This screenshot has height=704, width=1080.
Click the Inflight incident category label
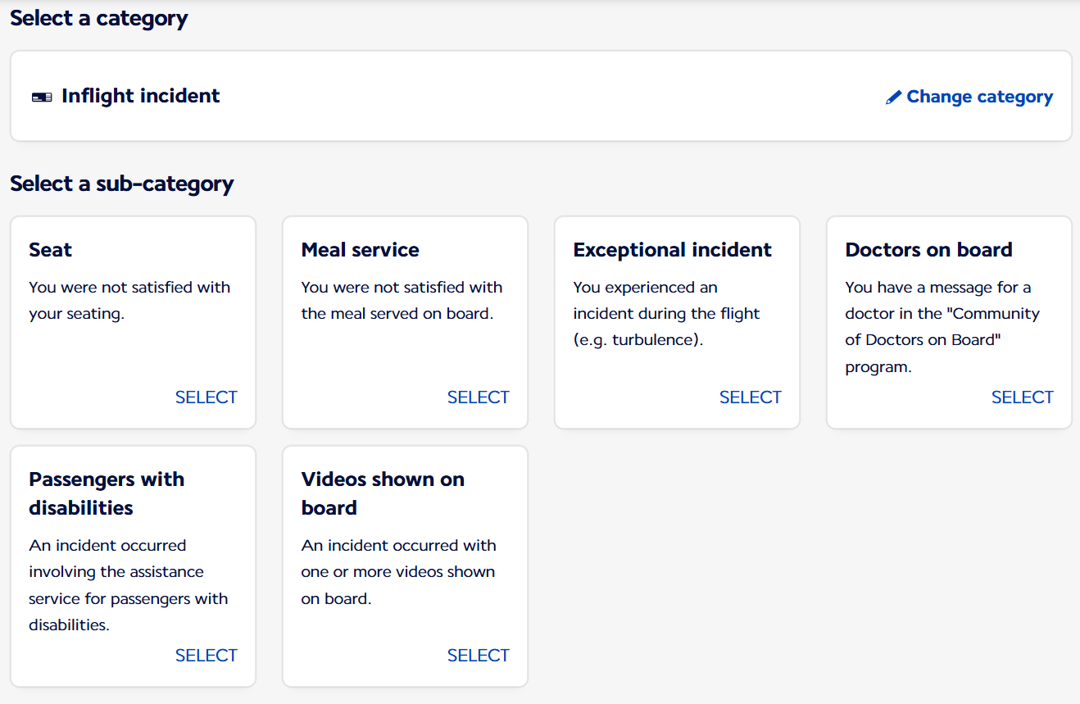(141, 96)
